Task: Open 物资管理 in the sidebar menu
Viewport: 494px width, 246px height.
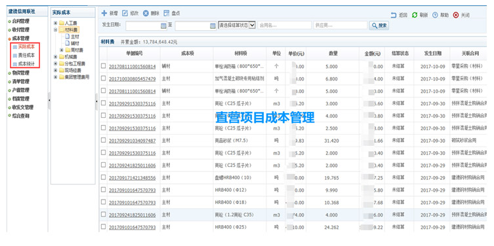Action: click(20, 73)
